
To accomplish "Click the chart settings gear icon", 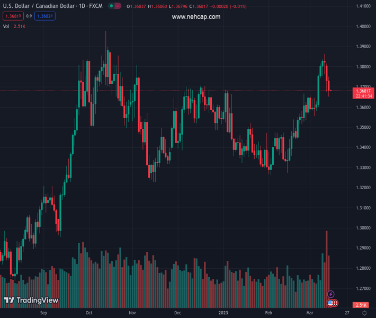I will 364,313.
